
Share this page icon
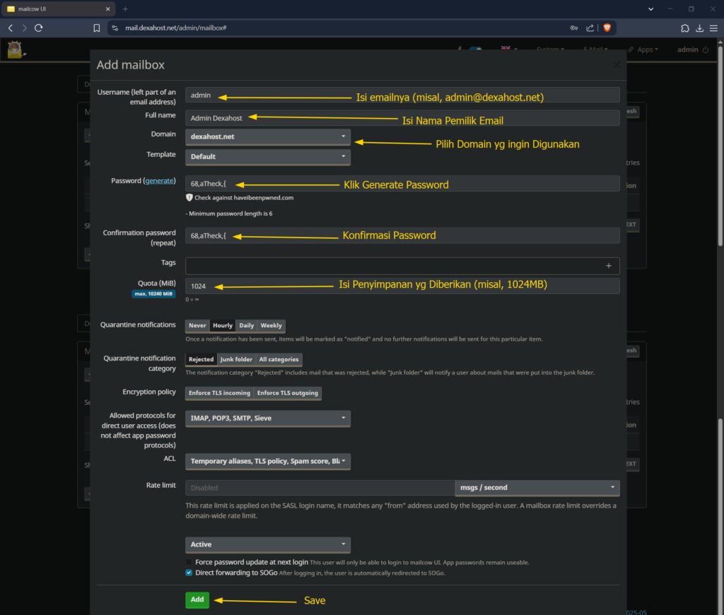[x=590, y=28]
